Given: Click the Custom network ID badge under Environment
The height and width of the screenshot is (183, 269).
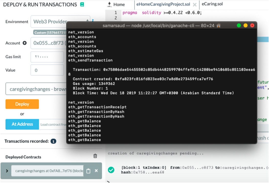Looking at the screenshot, I should pyautogui.click(x=50, y=33).
